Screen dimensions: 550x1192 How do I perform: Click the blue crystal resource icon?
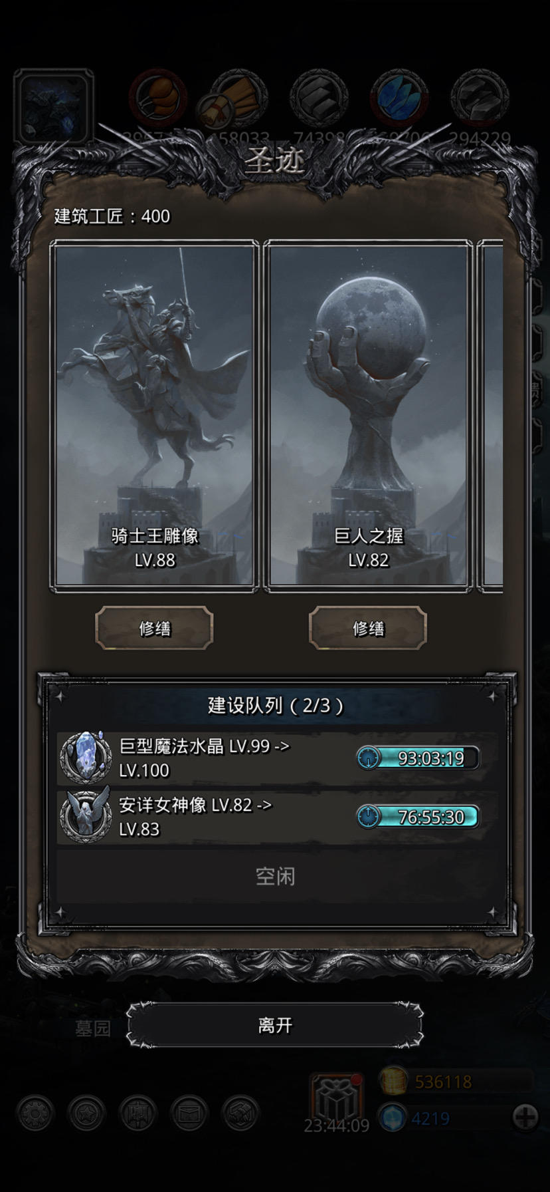[x=399, y=97]
